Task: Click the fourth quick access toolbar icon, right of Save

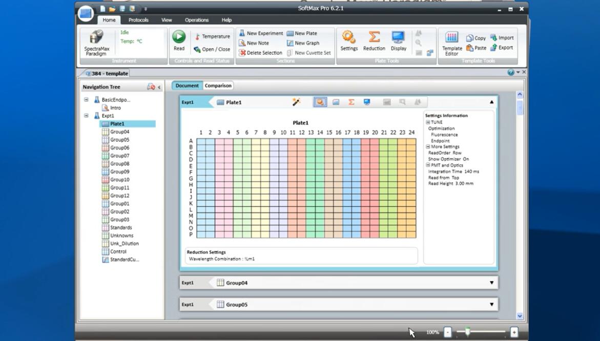Action: pos(132,8)
